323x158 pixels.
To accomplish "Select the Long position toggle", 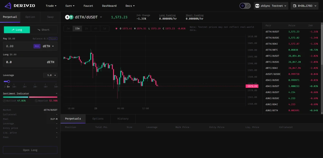I will [x=17, y=30].
